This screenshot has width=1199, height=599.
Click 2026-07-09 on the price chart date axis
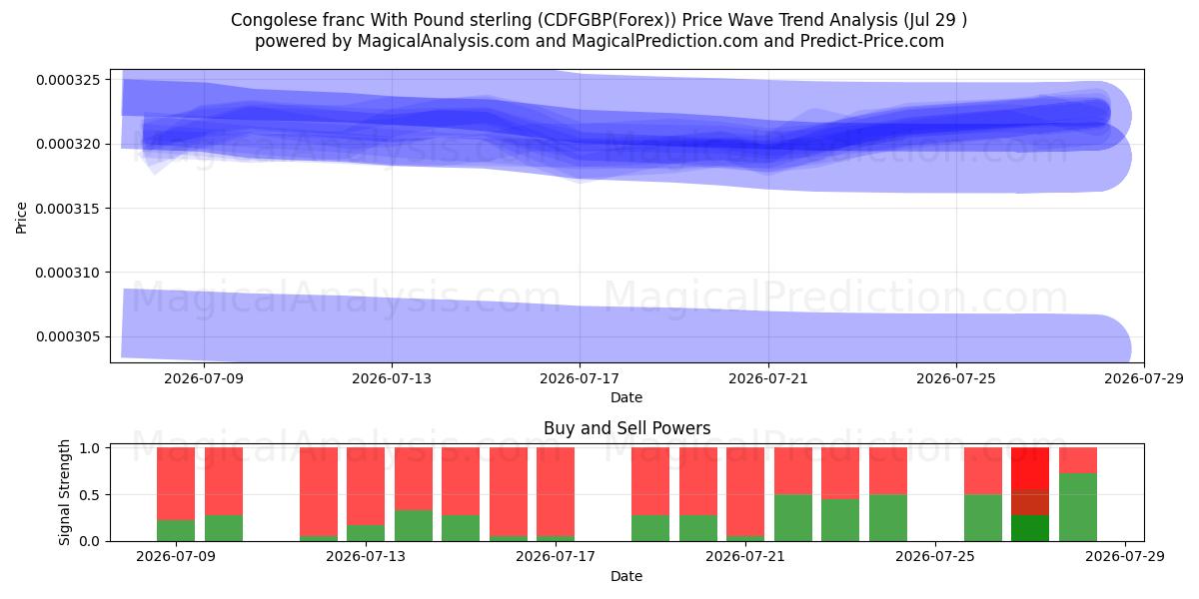click(204, 378)
